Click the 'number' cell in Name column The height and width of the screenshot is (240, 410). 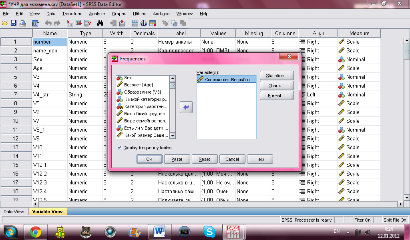pos(50,42)
